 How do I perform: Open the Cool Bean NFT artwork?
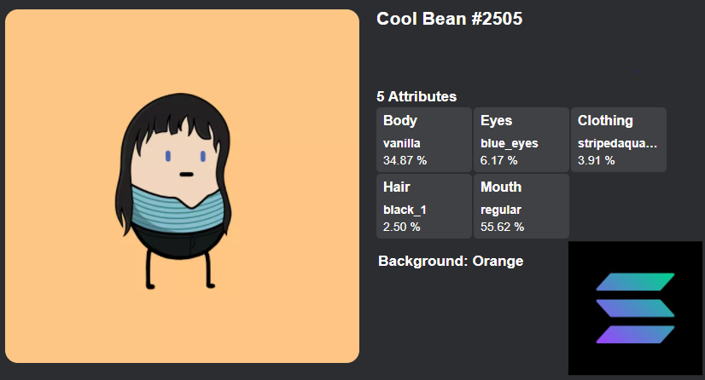coord(182,187)
